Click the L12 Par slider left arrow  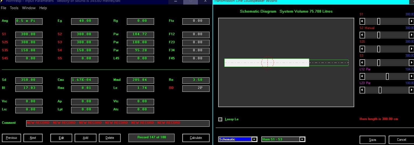coord(362,76)
